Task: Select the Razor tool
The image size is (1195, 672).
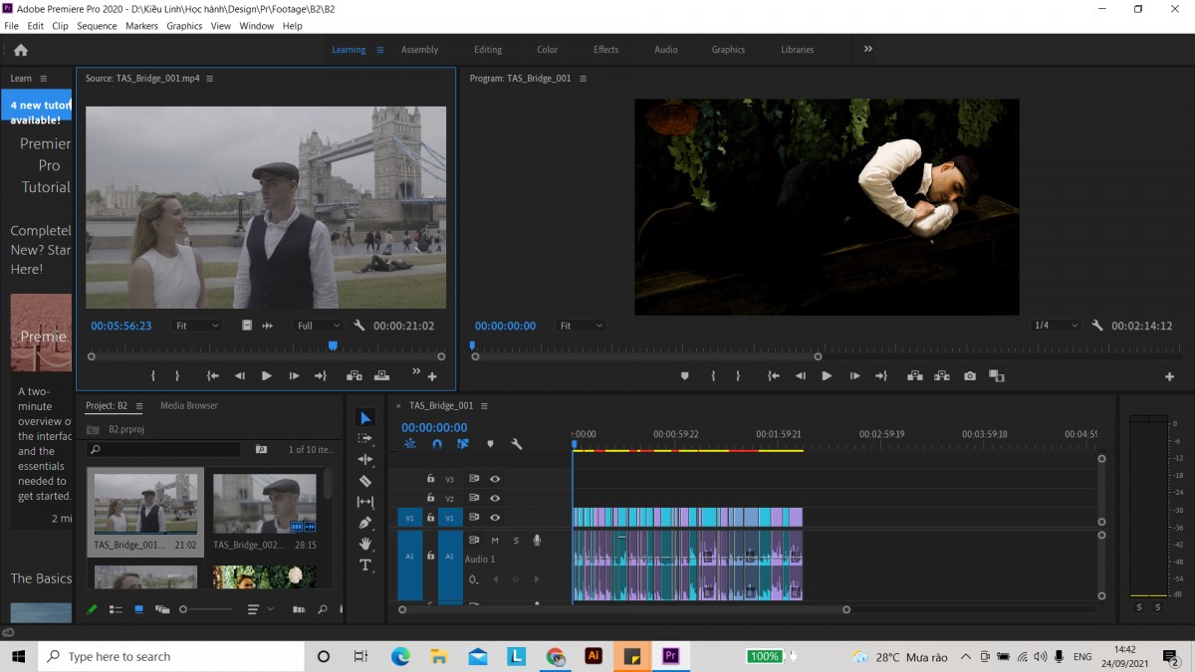Action: click(x=365, y=481)
